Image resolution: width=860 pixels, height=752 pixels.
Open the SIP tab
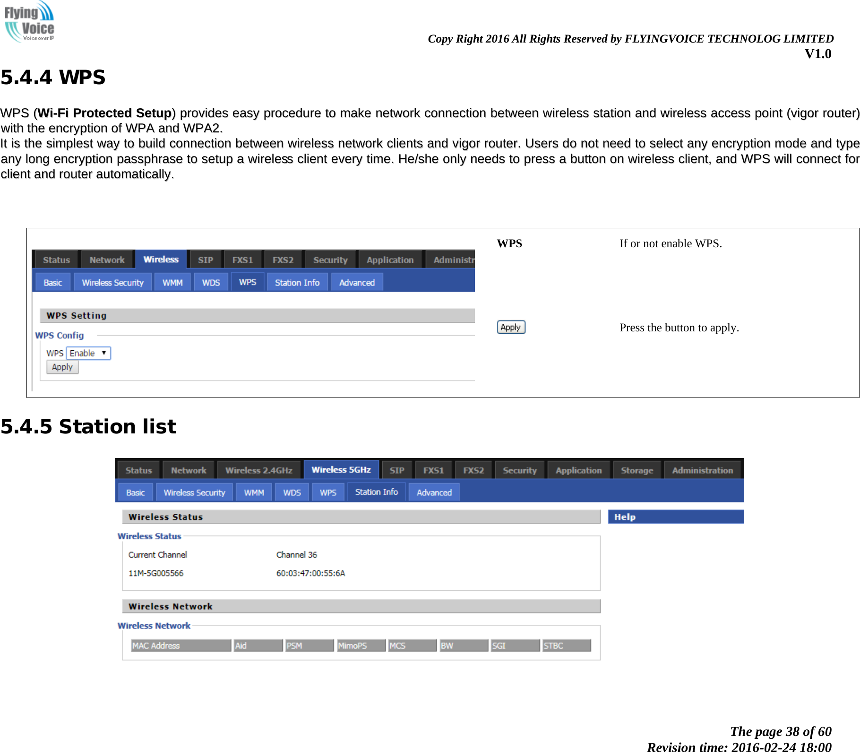click(x=397, y=469)
